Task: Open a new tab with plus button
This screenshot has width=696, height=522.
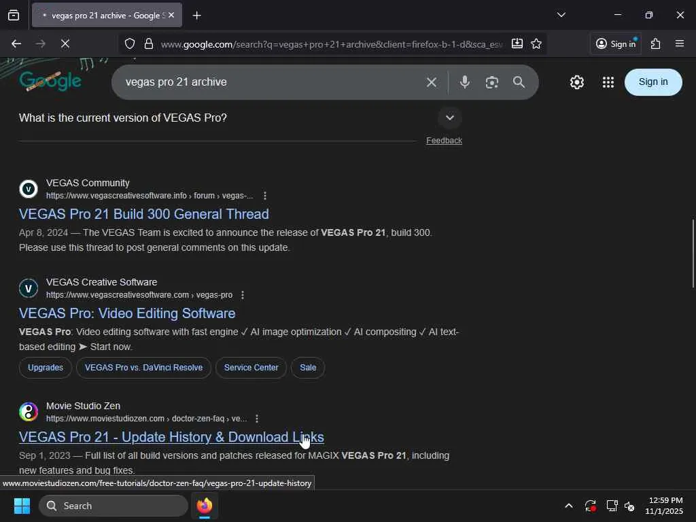Action: point(196,16)
